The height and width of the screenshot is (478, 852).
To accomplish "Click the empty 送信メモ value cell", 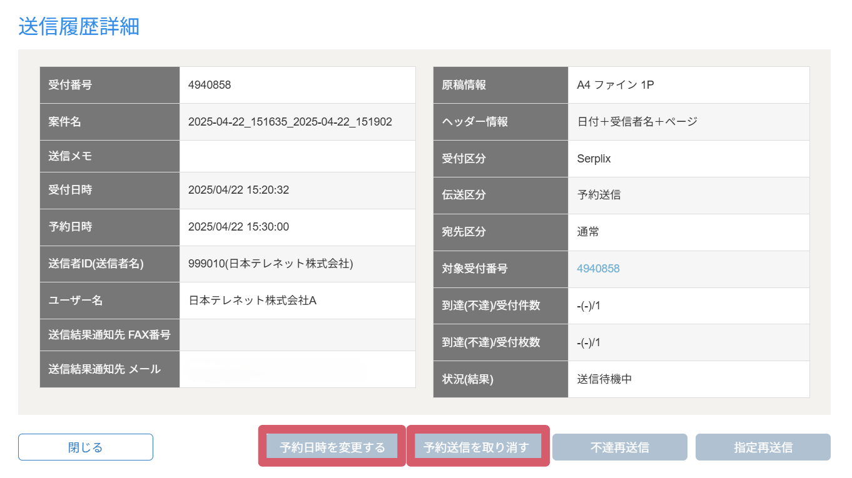I will pos(297,156).
